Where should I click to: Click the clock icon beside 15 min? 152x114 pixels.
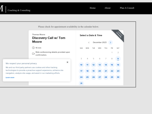[x=33, y=48]
